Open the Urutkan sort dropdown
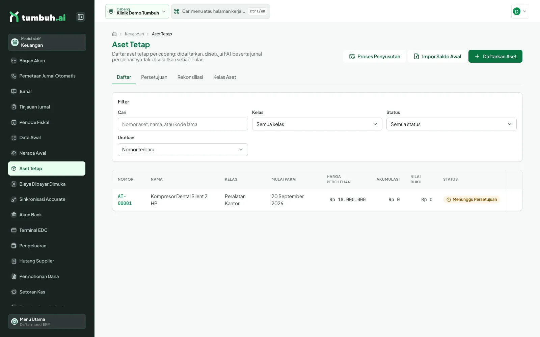The height and width of the screenshot is (337, 540). [x=183, y=150]
